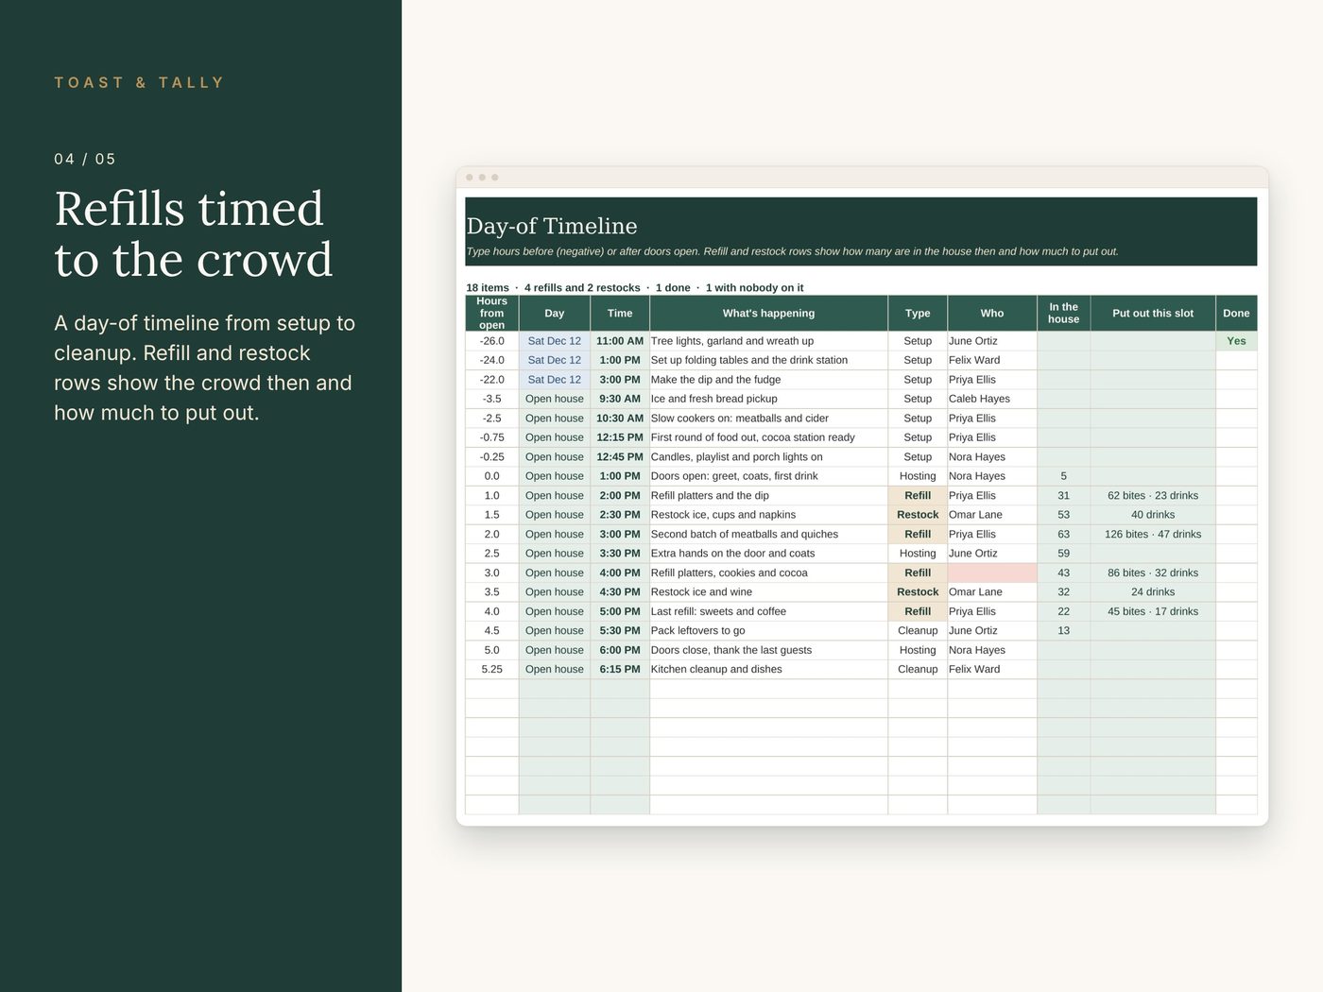Select the '59' in the house cell
Screen dimensions: 1323x992
pyautogui.click(x=1063, y=554)
